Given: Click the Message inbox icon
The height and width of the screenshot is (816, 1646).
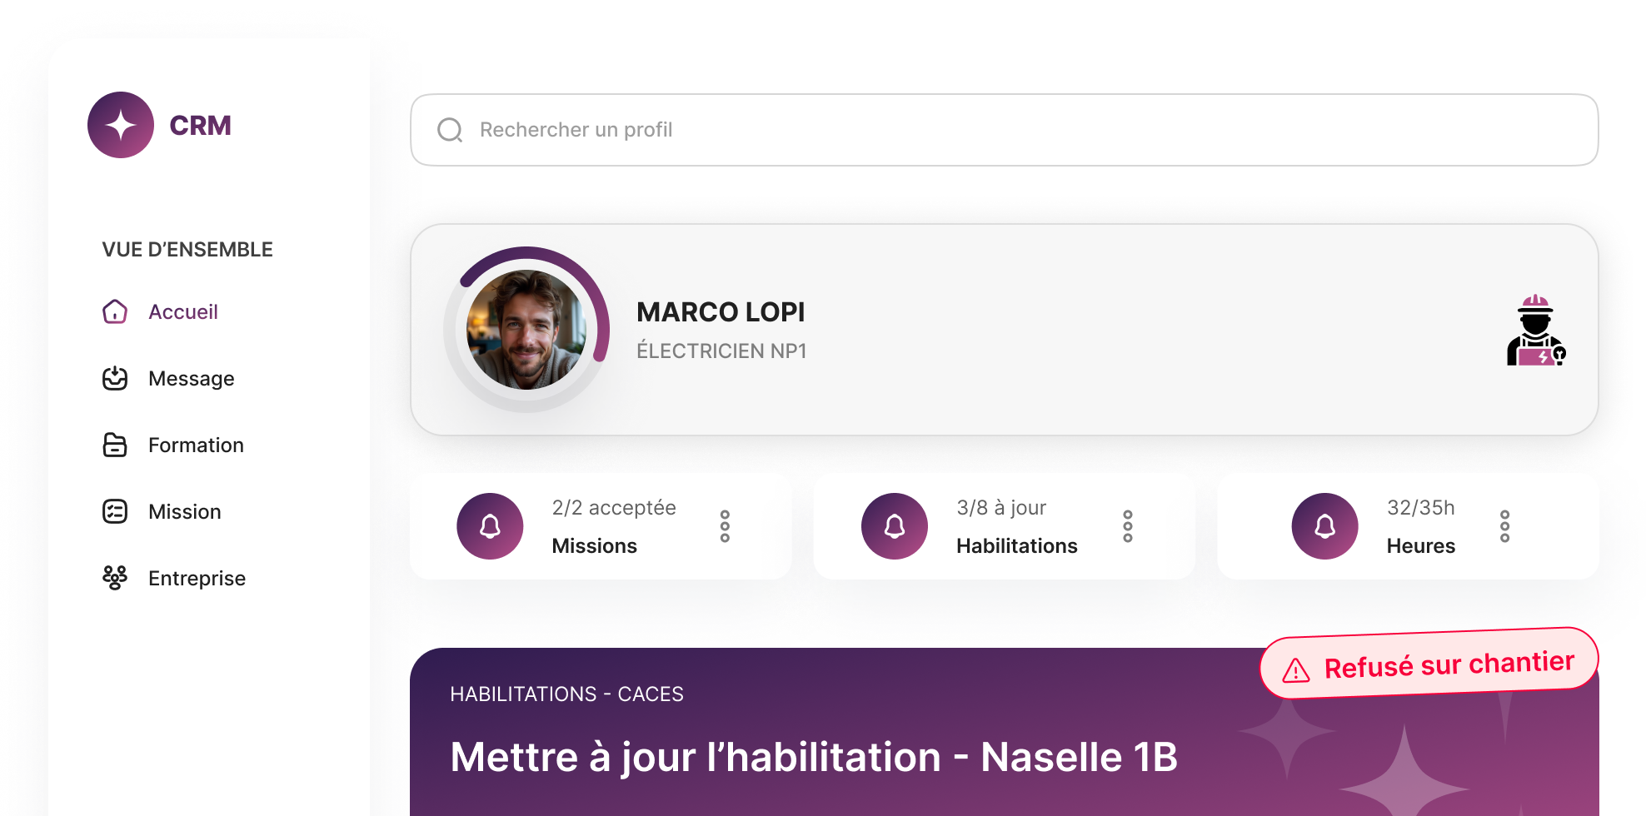Looking at the screenshot, I should tap(115, 378).
